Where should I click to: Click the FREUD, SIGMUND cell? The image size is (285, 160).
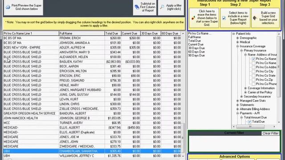pyautogui.click(x=82, y=80)
